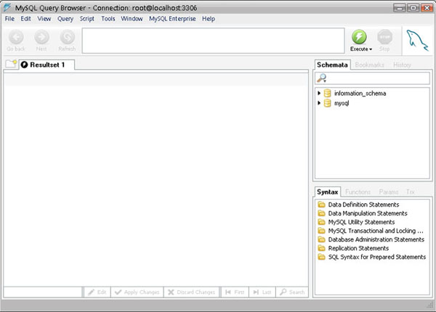Expand the mysql schema tree node

[x=319, y=103]
